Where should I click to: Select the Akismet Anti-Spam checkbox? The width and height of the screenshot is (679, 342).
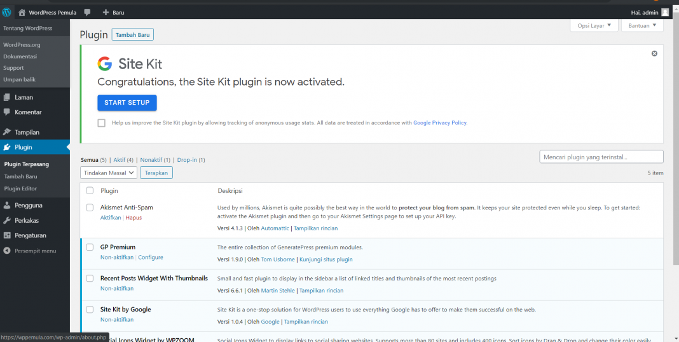pos(90,207)
